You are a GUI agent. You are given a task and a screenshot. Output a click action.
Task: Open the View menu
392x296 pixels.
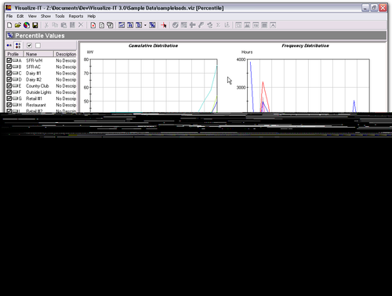[32, 16]
